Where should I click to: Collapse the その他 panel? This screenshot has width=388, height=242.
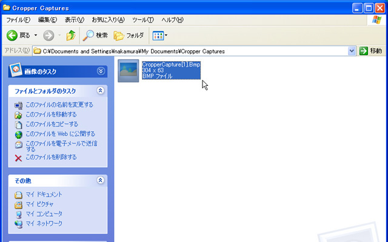pos(100,180)
